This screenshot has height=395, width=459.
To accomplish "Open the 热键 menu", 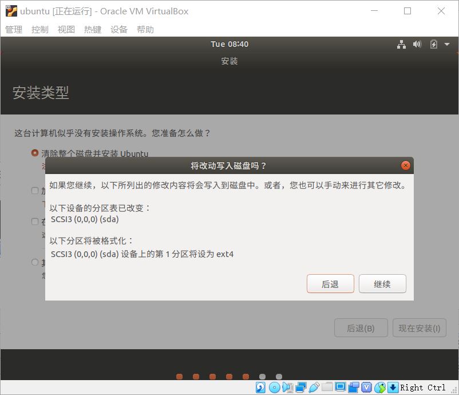I will click(93, 29).
